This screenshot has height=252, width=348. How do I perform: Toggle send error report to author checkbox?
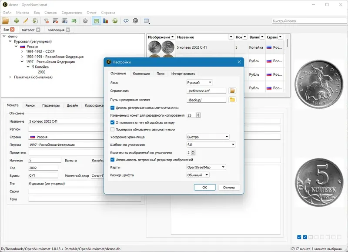tap(112, 122)
